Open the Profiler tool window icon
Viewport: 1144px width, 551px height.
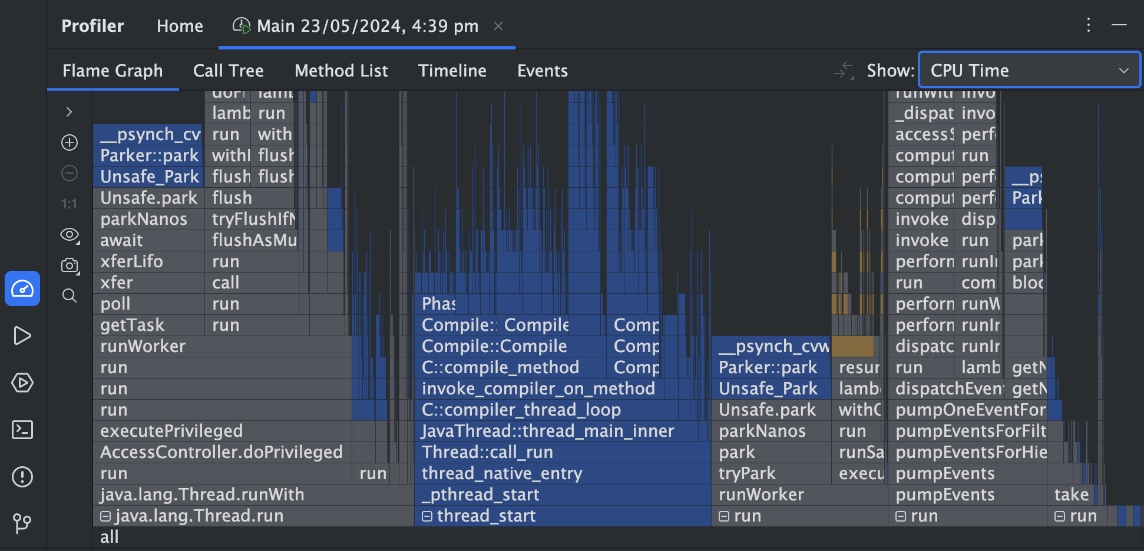22,288
